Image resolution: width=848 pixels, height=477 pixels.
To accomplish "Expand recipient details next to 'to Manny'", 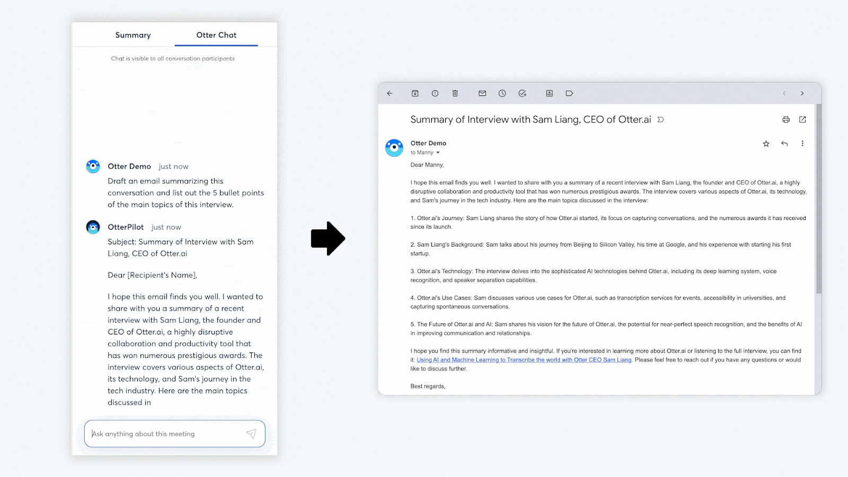I will [438, 153].
